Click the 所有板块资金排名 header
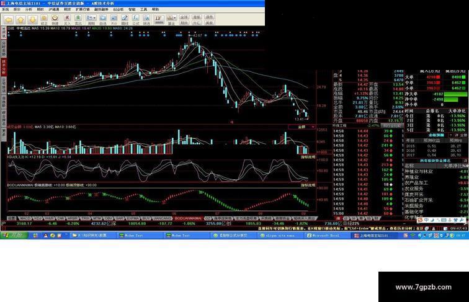This screenshot has width=469, height=302. click(435, 161)
